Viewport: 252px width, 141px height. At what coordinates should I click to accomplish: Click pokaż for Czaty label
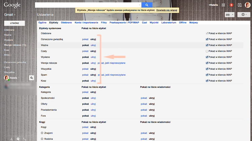coord(85,51)
